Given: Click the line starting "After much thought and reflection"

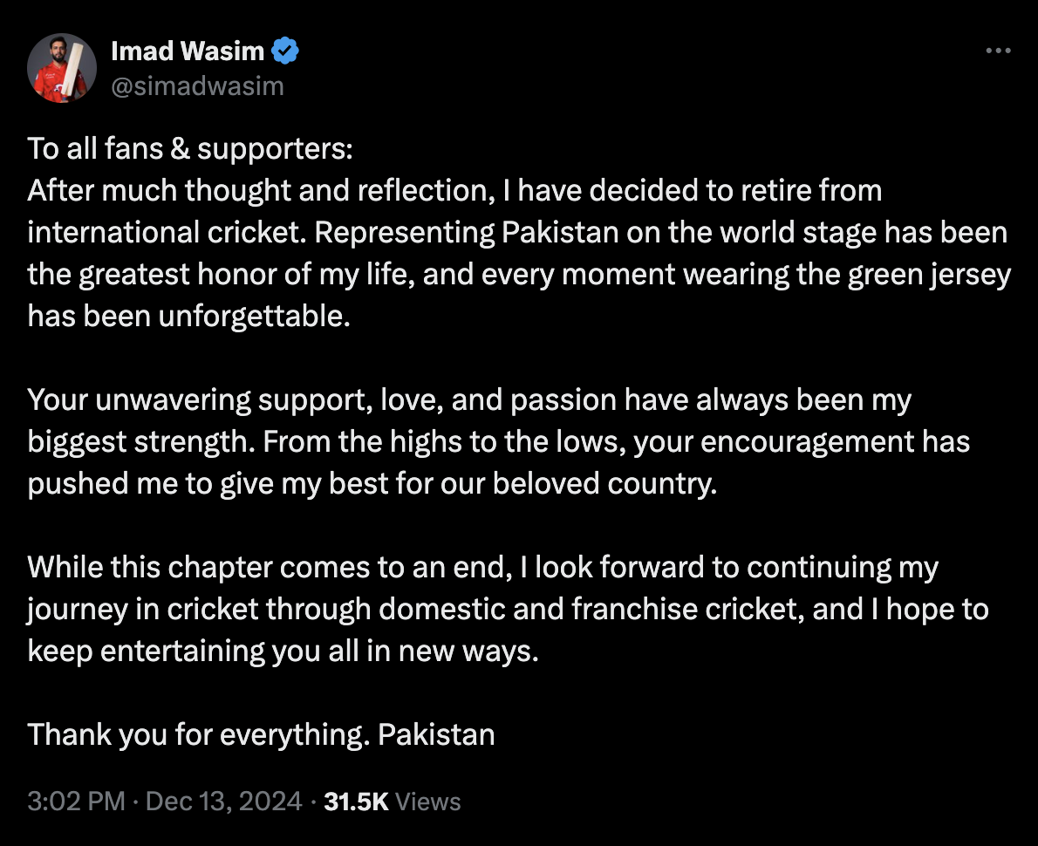Looking at the screenshot, I should [454, 190].
